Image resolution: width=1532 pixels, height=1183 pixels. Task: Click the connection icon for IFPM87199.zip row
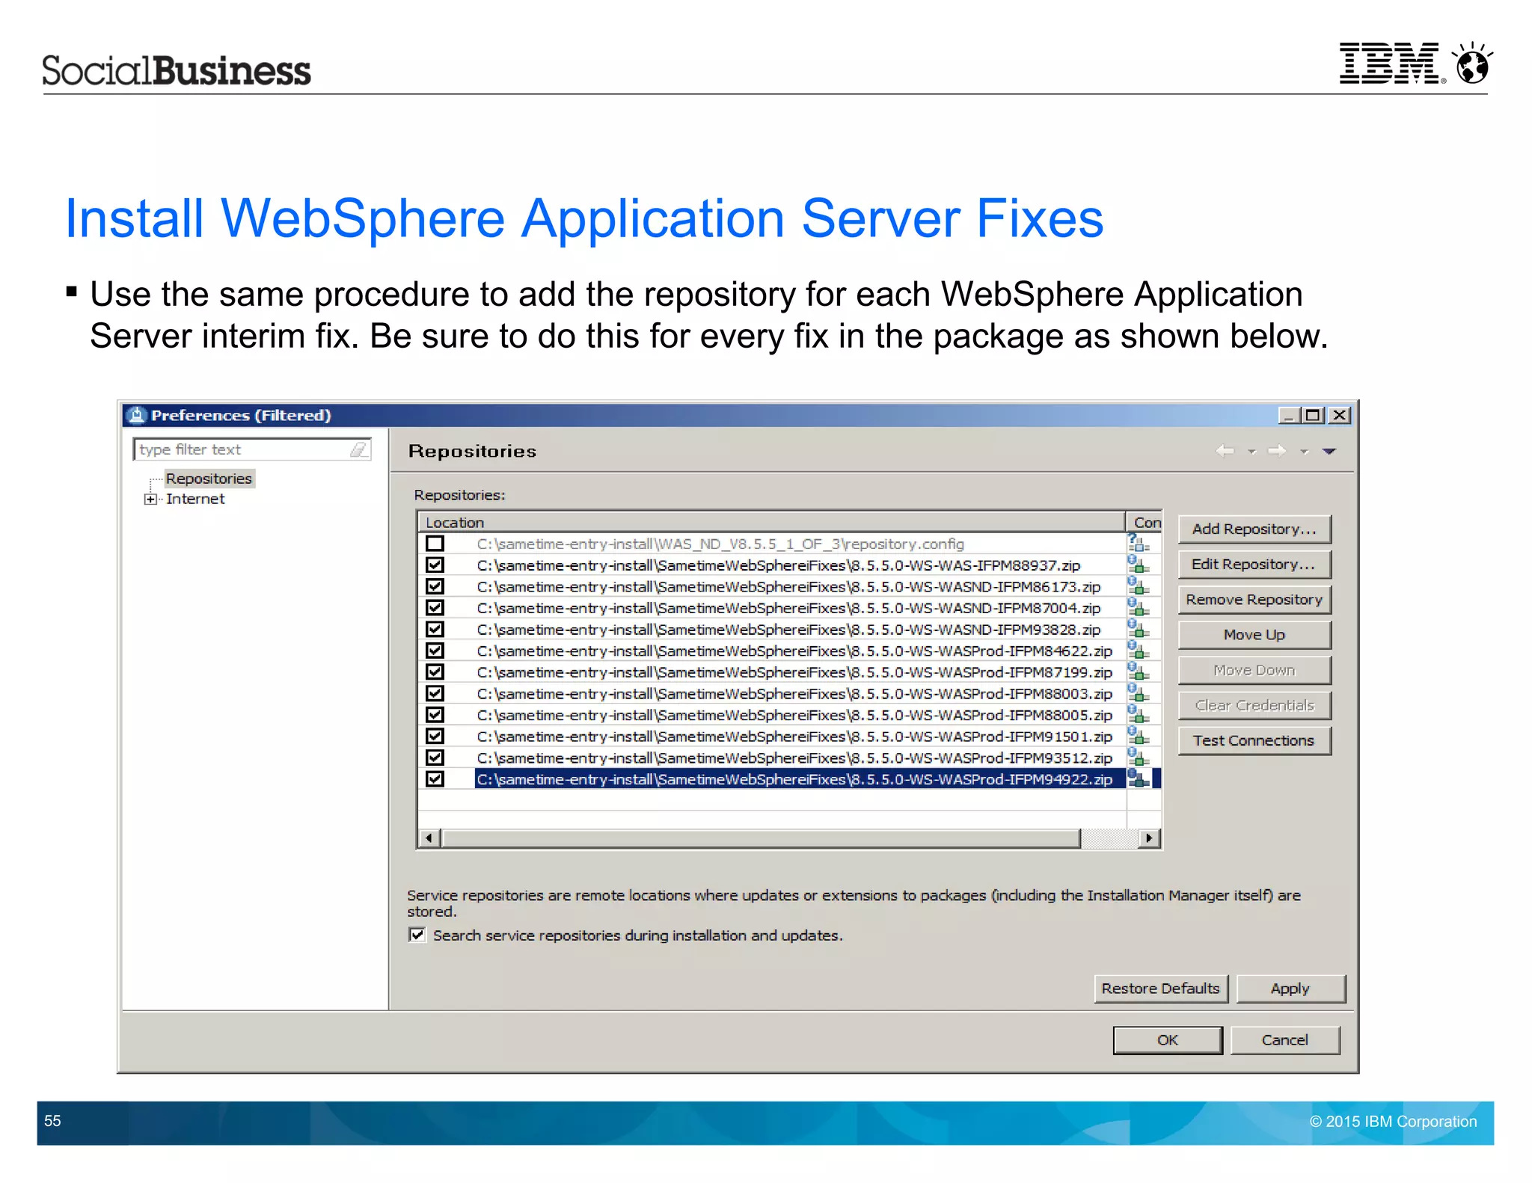(x=1139, y=672)
